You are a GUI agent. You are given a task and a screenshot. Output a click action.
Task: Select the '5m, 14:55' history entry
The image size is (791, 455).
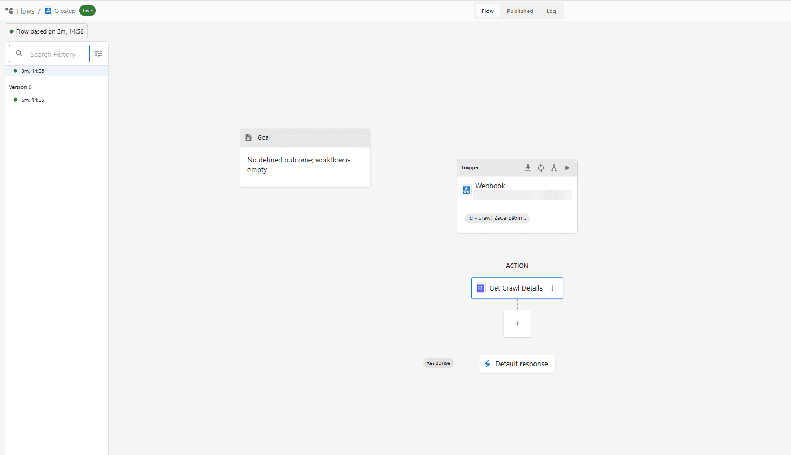point(57,100)
